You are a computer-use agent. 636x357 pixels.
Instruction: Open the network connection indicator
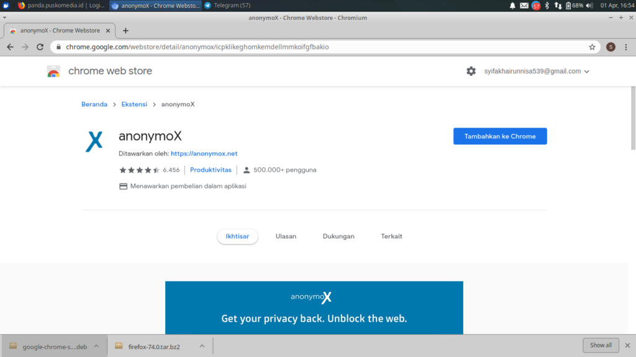(558, 6)
